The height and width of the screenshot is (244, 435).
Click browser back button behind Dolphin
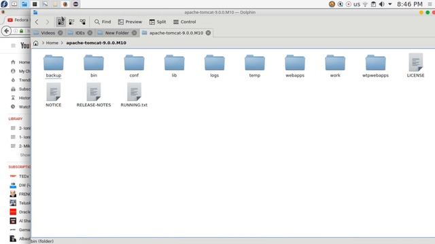point(7,31)
